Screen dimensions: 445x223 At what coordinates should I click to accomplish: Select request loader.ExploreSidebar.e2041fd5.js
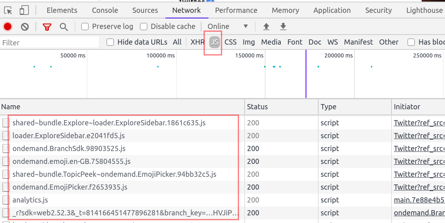pos(69,136)
